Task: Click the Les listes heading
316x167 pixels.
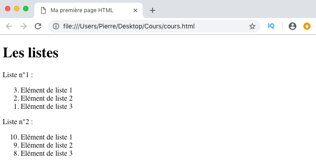Action: click(30, 52)
